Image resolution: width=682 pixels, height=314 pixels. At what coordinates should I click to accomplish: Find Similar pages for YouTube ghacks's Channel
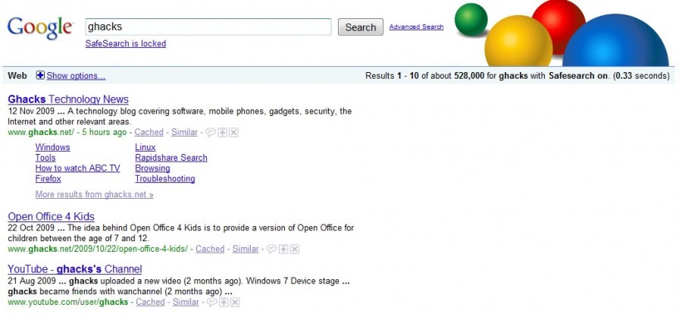(x=186, y=302)
